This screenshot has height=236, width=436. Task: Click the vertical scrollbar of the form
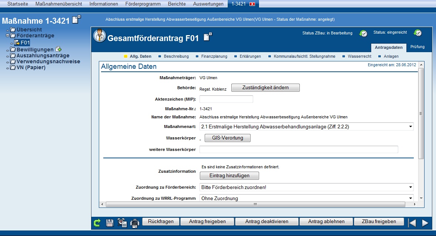pos(421,114)
